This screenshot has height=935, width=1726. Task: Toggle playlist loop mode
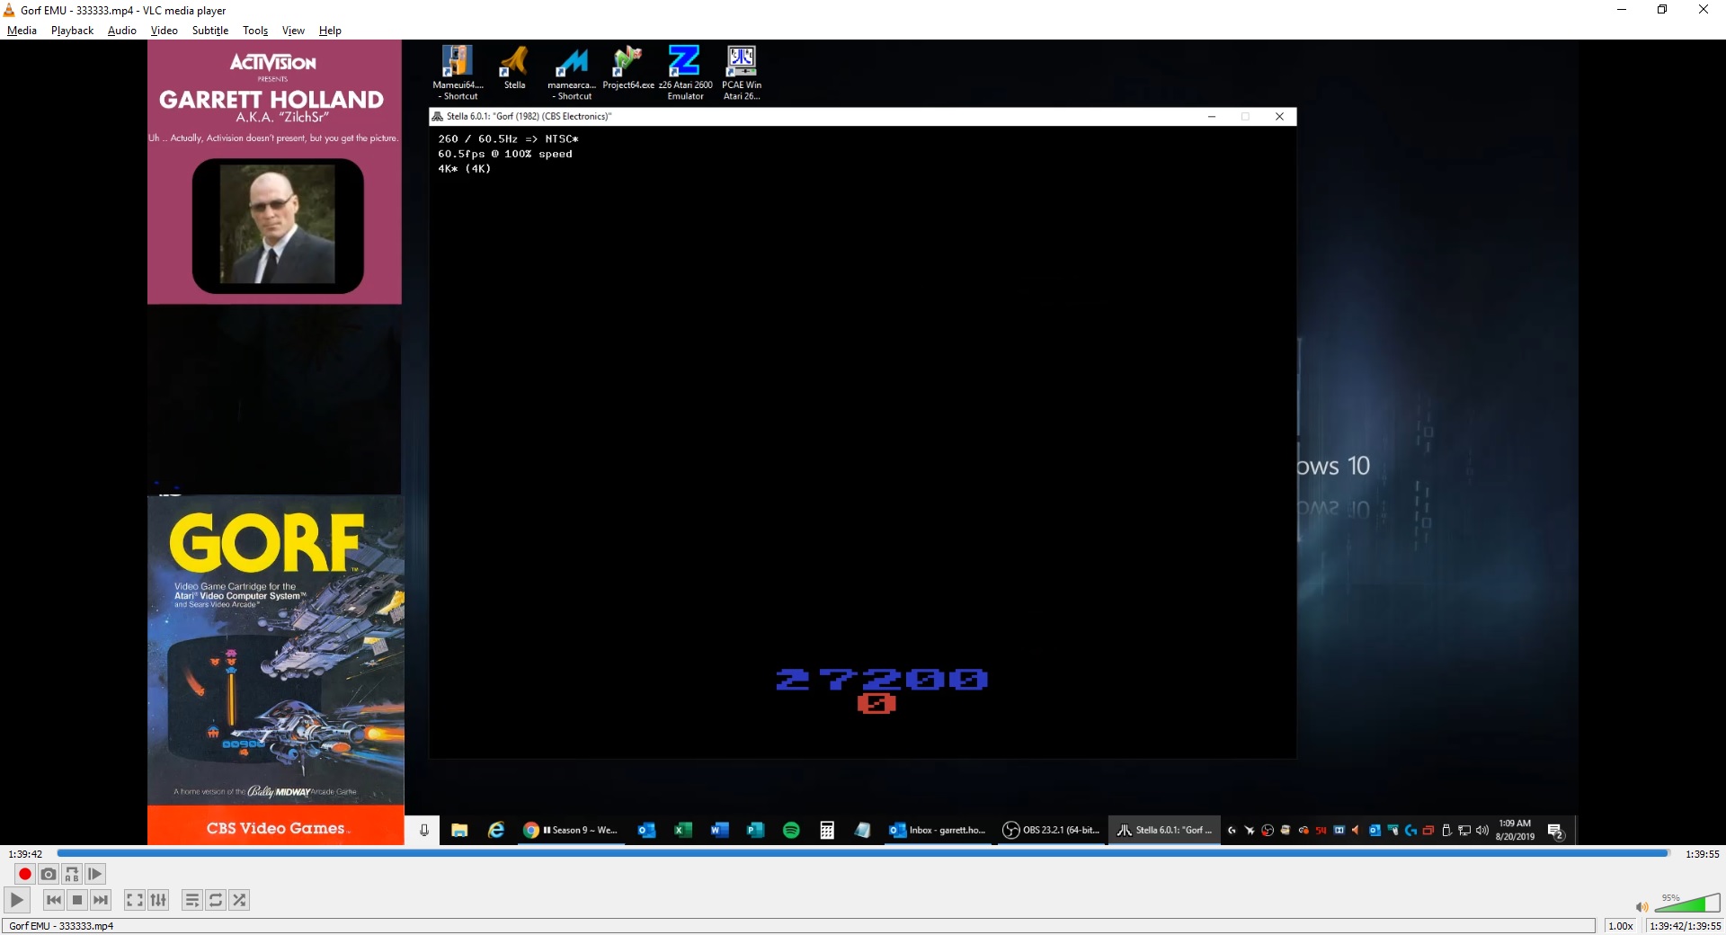(216, 900)
